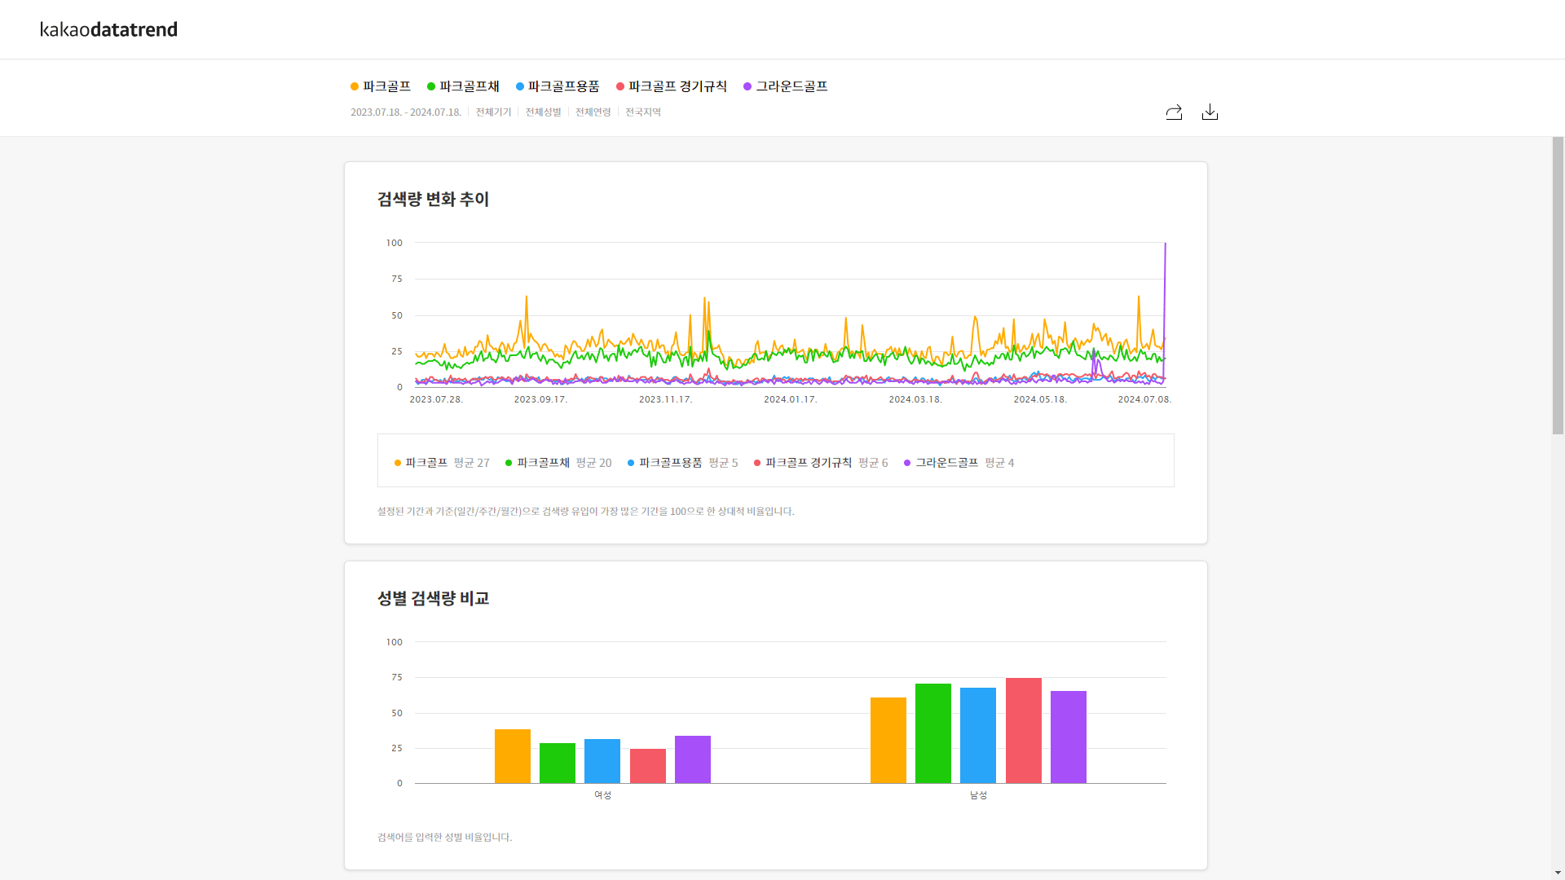Screen dimensions: 1565x880
Task: Click the 파크골프 keyword label at top
Action: [x=386, y=86]
